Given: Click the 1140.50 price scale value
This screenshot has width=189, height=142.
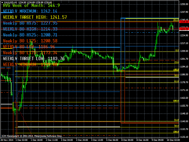Looking at the screenshot, I should click(x=184, y=121).
